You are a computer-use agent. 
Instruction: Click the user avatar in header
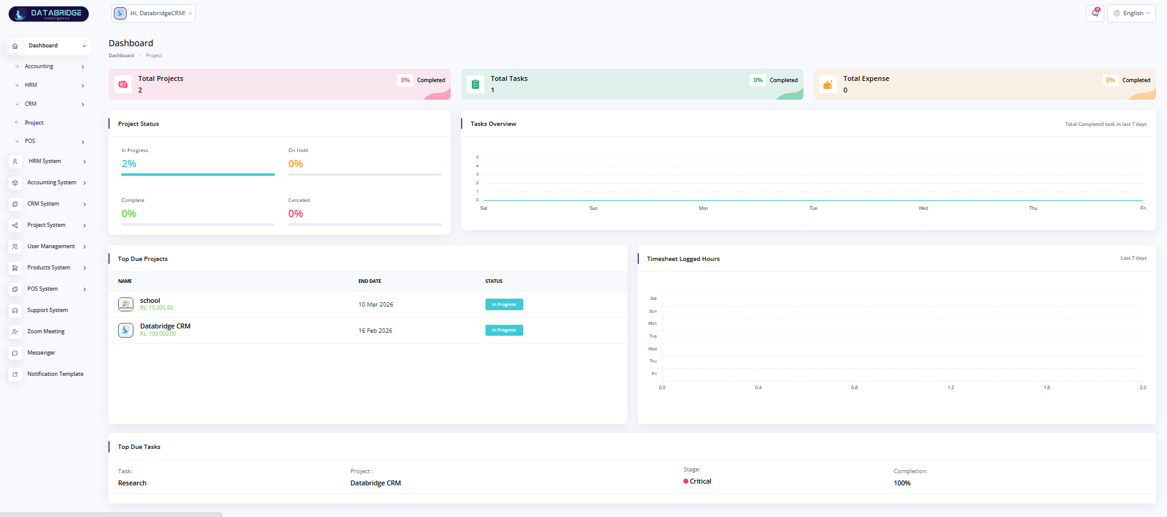[x=121, y=13]
